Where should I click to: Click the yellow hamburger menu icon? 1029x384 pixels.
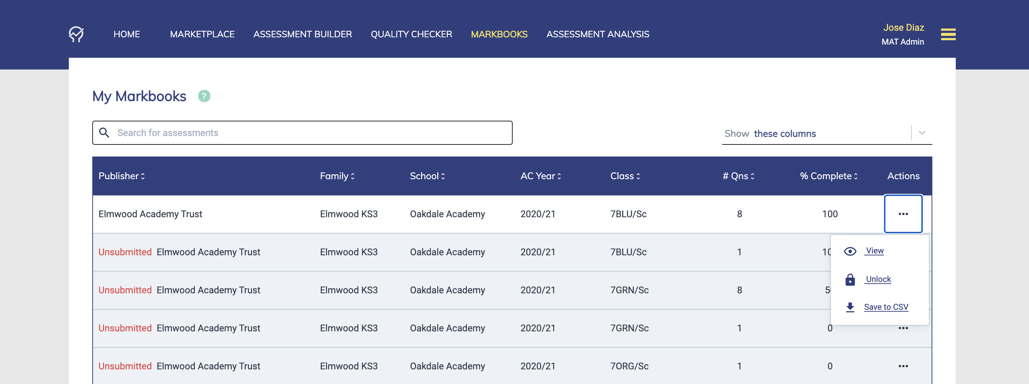click(949, 35)
